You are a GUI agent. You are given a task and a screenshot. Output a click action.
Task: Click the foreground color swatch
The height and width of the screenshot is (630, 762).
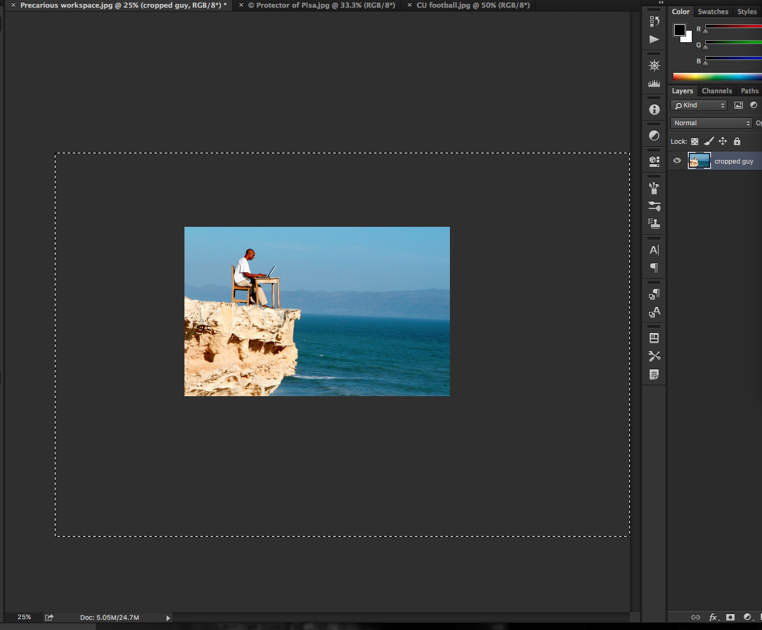679,30
